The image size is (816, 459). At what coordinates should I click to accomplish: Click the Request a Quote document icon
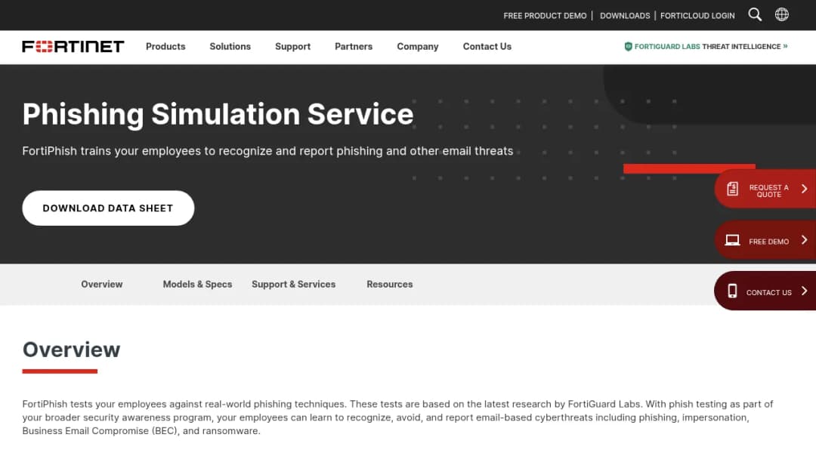click(732, 189)
